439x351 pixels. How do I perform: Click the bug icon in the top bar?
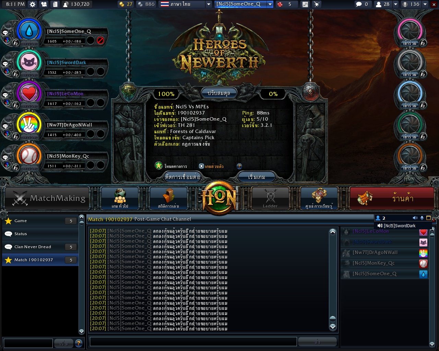point(316,4)
